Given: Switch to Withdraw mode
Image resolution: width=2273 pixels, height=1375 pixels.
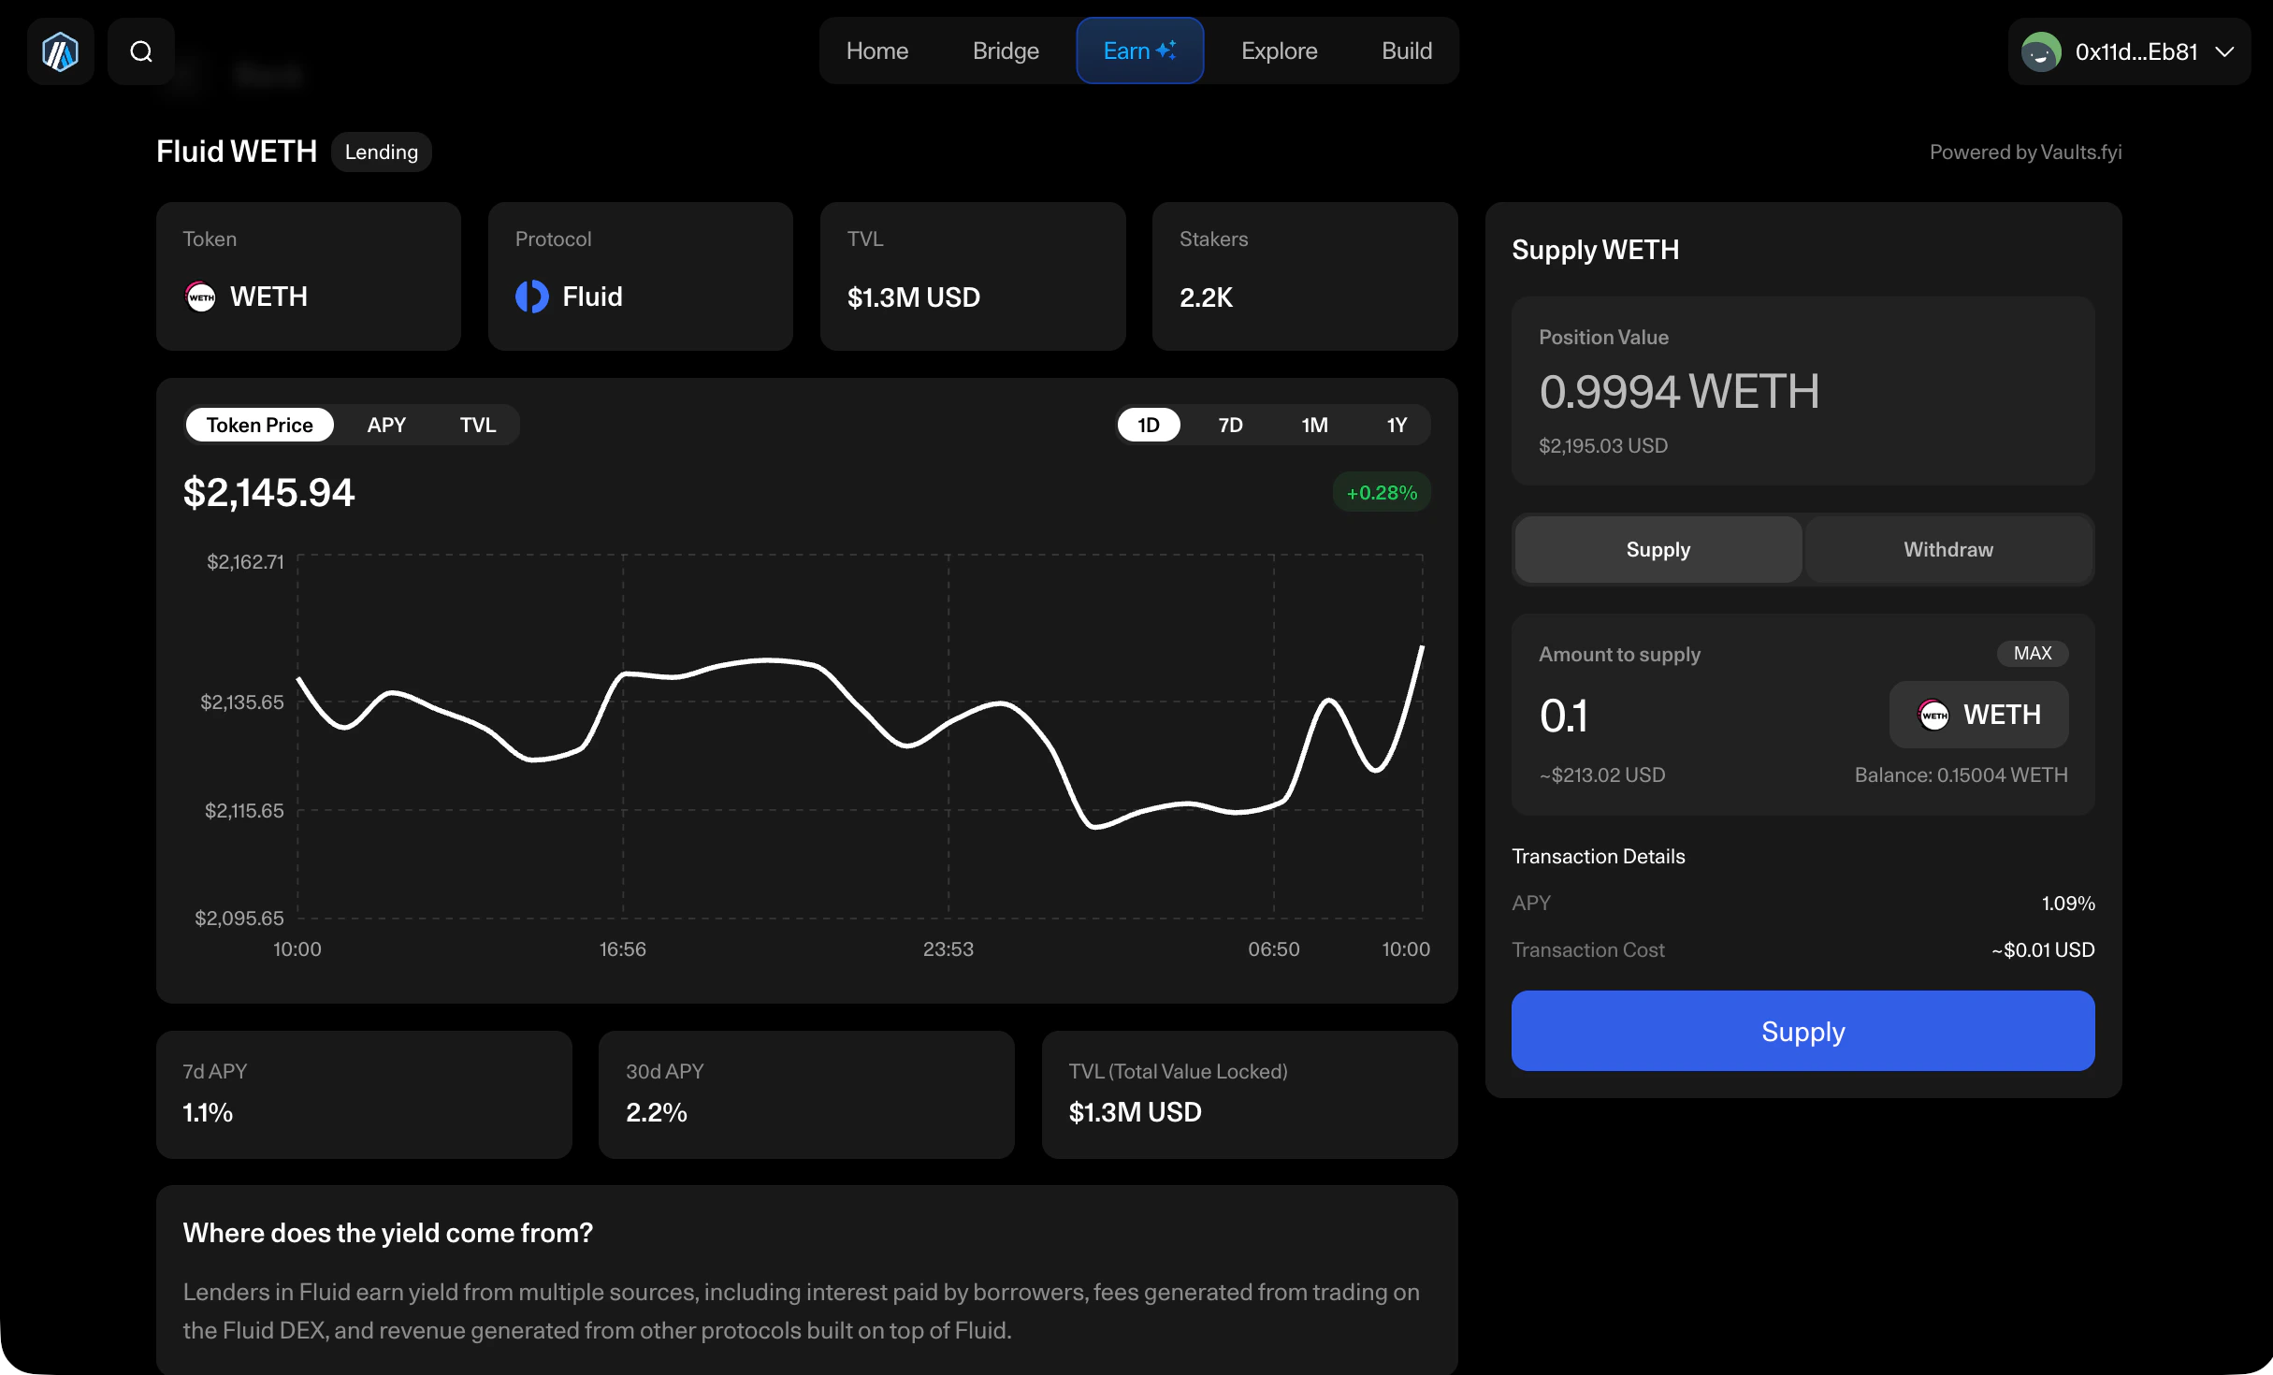Looking at the screenshot, I should 1948,549.
